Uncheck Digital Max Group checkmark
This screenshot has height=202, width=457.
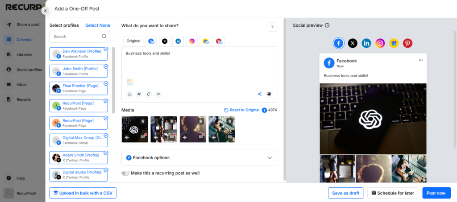106,136
